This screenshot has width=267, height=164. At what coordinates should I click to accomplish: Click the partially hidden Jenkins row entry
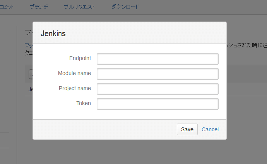coord(30,89)
